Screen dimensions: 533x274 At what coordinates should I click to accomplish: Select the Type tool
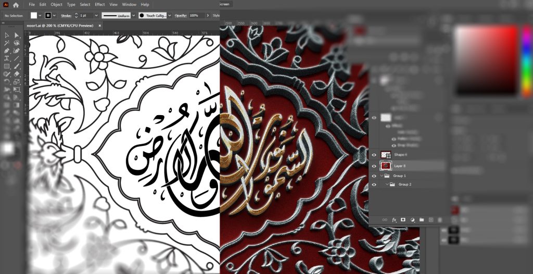tap(7, 59)
